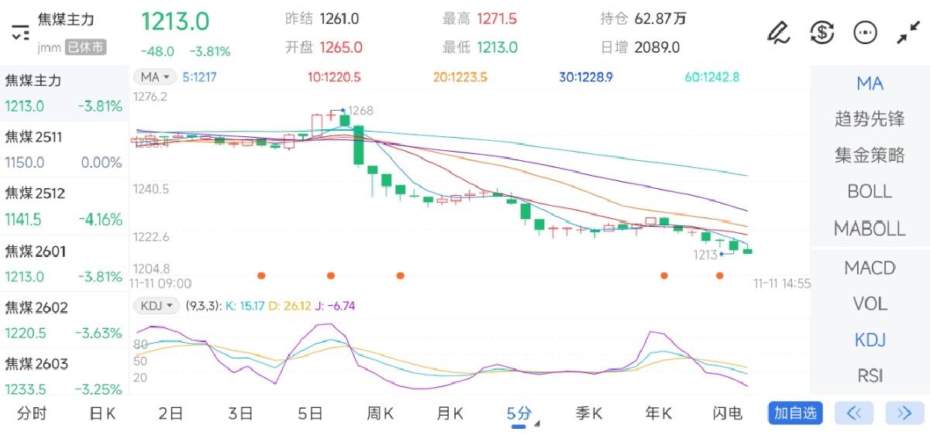Select 集金策略 indicator
Image resolution: width=930 pixels, height=442 pixels.
tap(870, 155)
